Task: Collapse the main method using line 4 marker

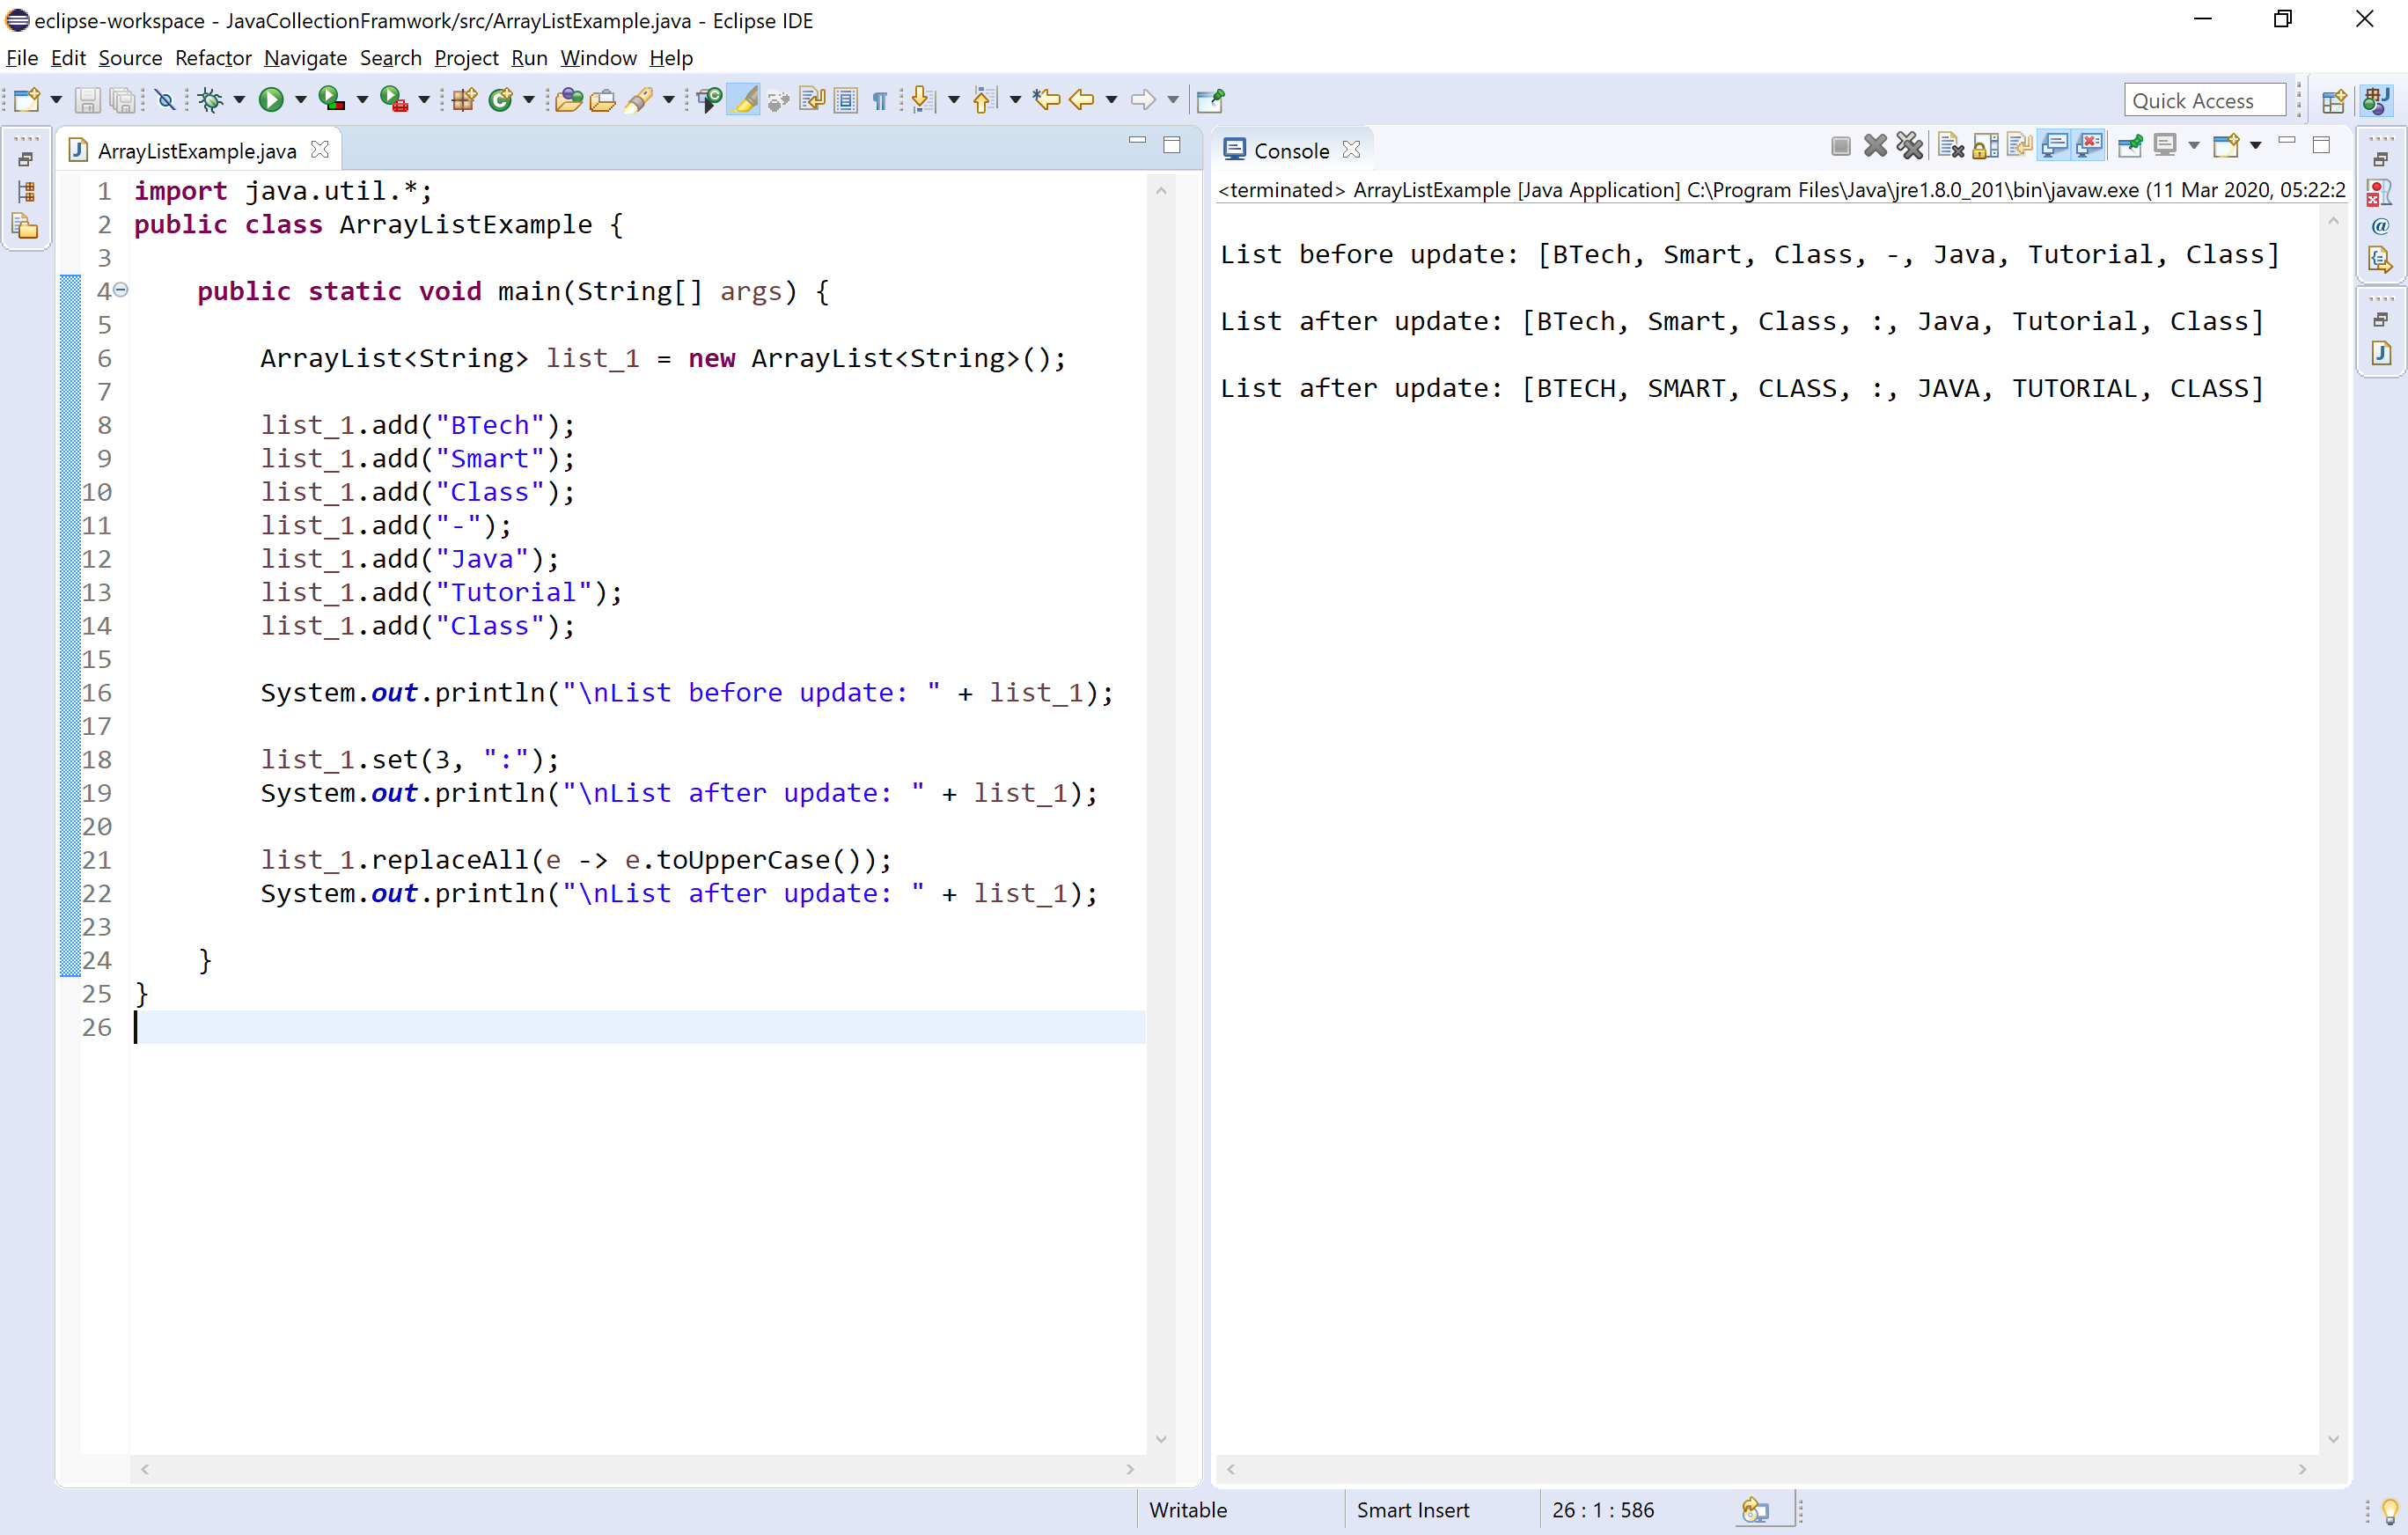Action: [x=121, y=290]
